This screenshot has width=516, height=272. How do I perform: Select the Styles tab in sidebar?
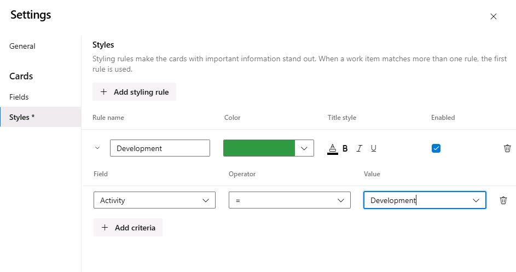[x=22, y=117]
